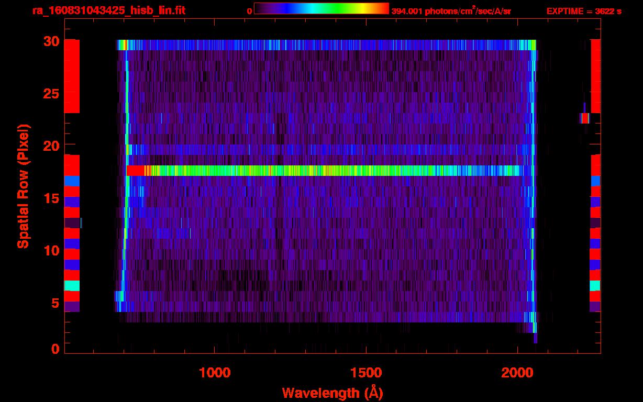
Task: Click the EXPTIME = 3622 s label
Action: (x=584, y=11)
